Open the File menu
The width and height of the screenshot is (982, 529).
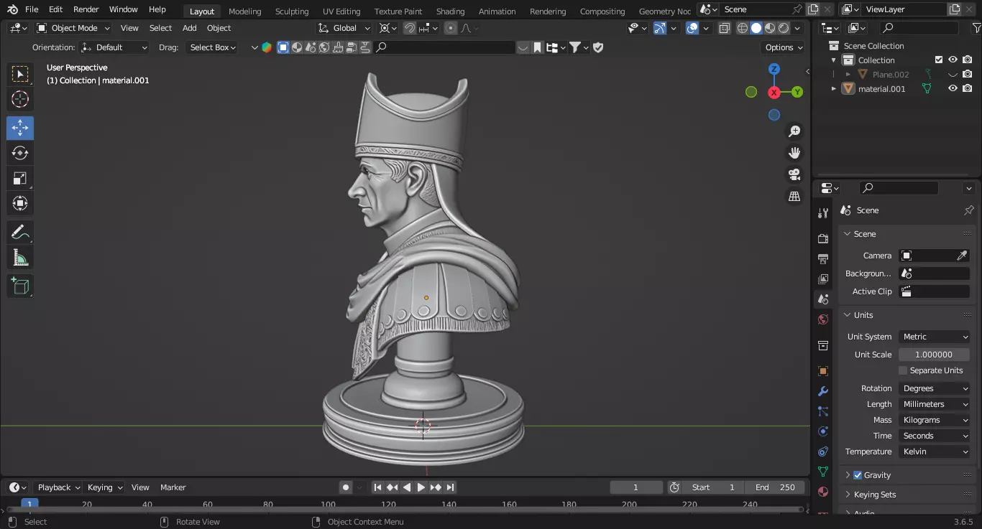coord(32,9)
